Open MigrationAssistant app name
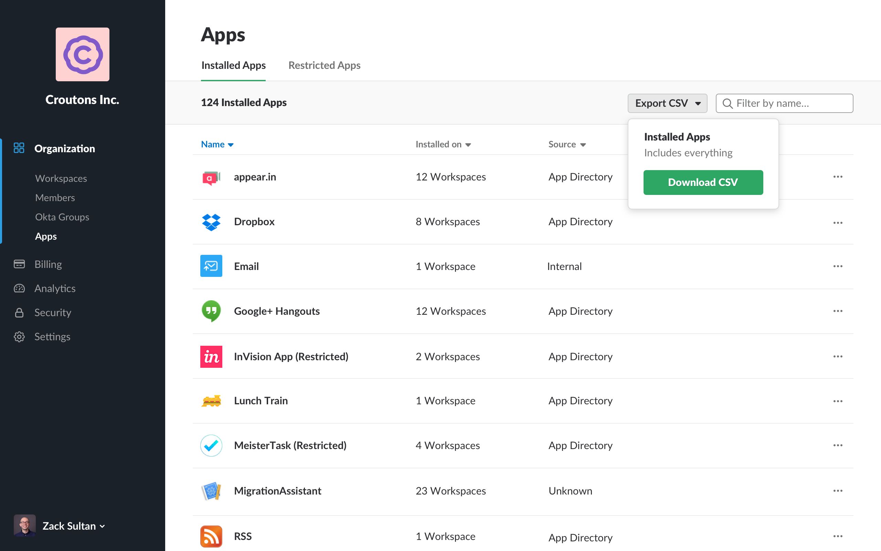Screen dimensions: 881x551 point(277,491)
